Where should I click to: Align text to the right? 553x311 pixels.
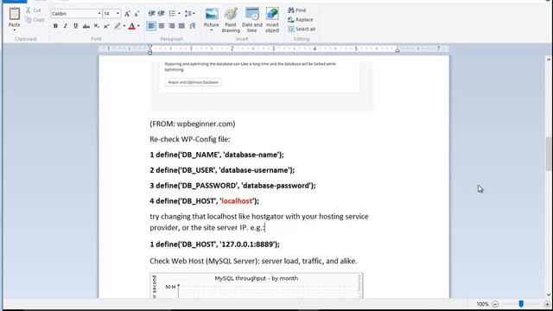(x=172, y=26)
